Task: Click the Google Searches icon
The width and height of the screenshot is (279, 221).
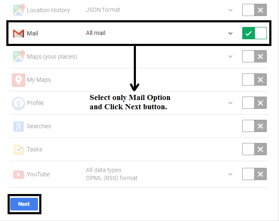Action: coord(18,126)
